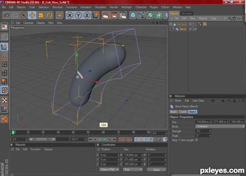This screenshot has height=176, width=246.
Task: Activate the Scale tool
Action: [x=41, y=15]
